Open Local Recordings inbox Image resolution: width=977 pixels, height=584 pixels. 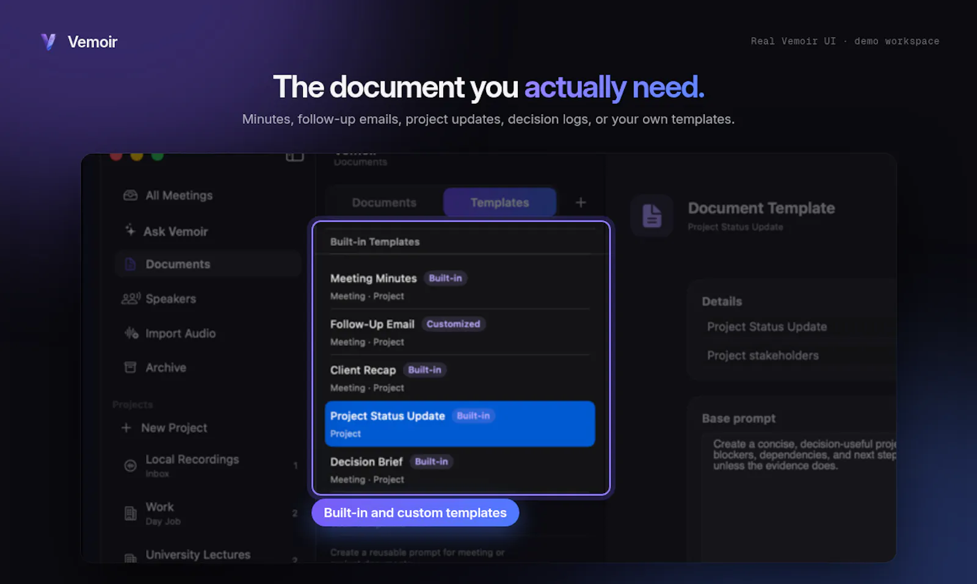click(x=208, y=466)
